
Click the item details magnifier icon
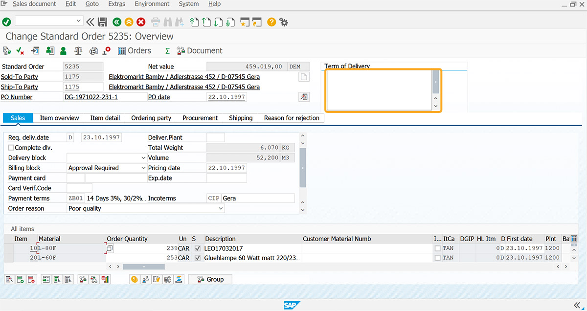click(9, 279)
